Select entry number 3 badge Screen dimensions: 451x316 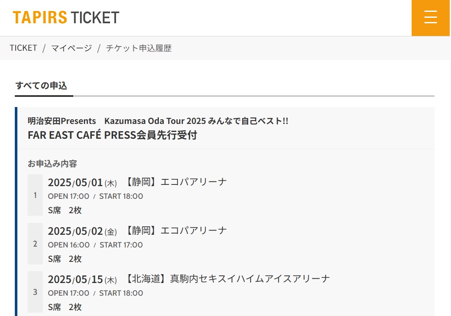(35, 292)
